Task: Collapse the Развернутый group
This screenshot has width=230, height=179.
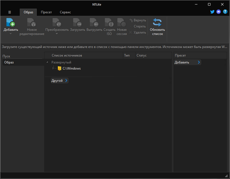Action: (x=48, y=62)
